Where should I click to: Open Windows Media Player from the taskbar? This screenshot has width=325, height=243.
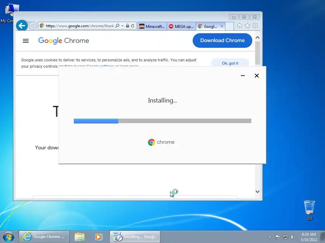pos(99,237)
